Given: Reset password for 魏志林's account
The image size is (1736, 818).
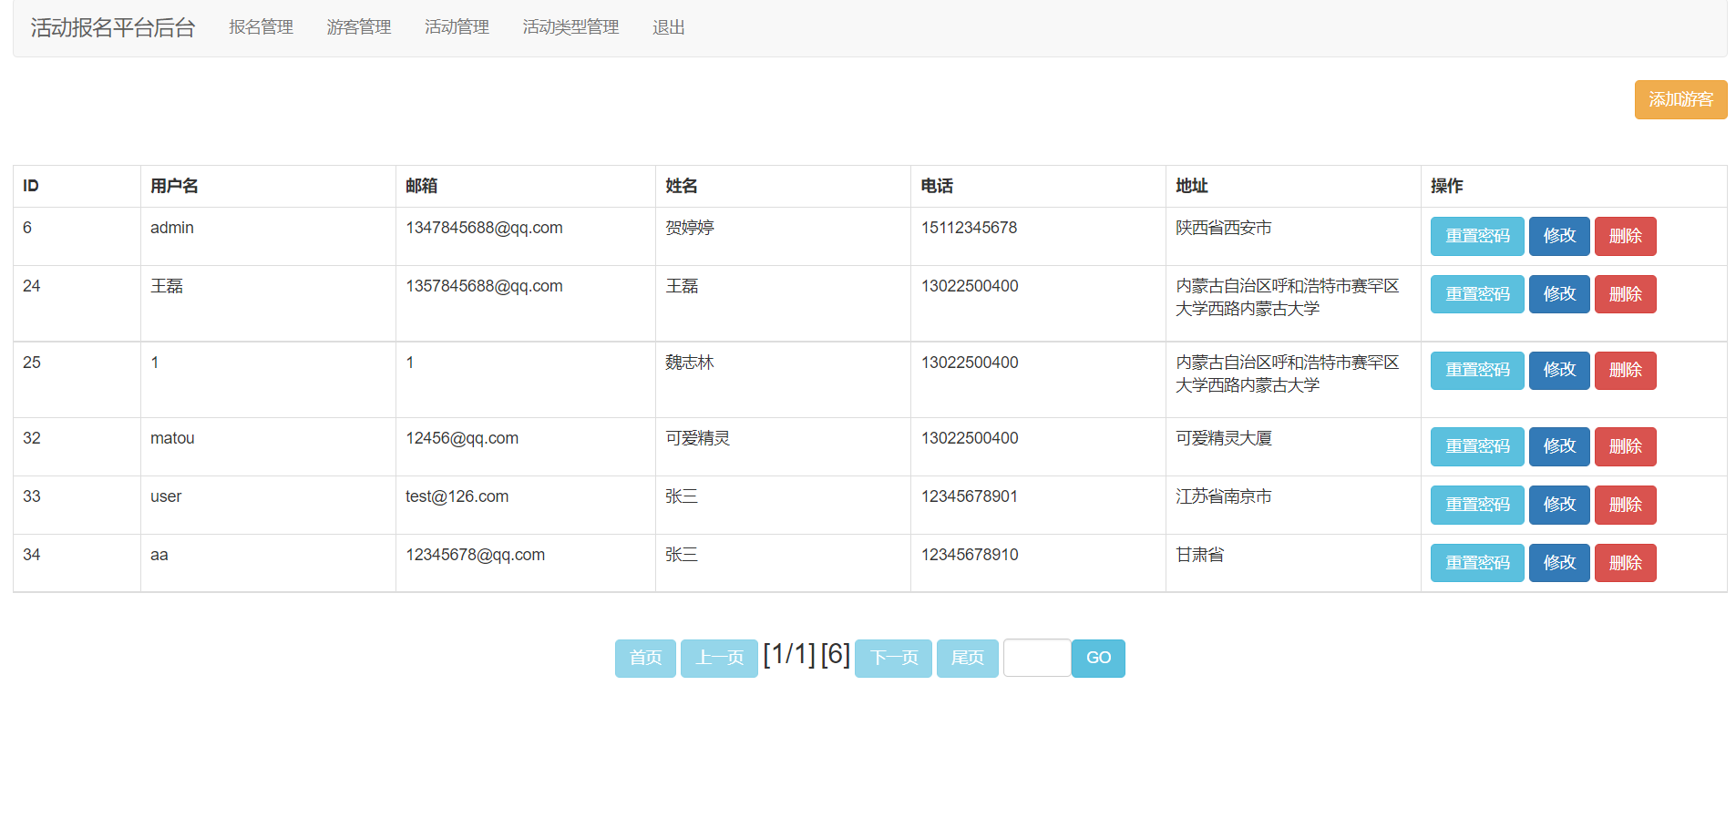Looking at the screenshot, I should coord(1476,370).
